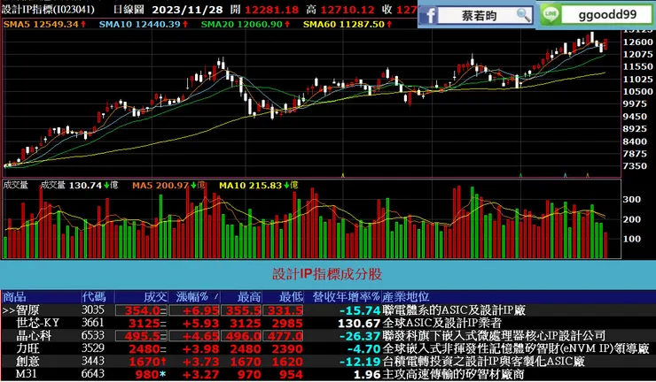This screenshot has height=382, width=656.
Task: Select the 智原 stock row name
Action: [28, 310]
